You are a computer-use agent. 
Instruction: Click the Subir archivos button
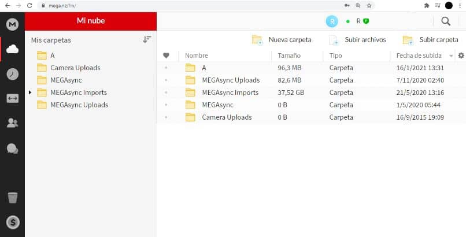pos(357,40)
